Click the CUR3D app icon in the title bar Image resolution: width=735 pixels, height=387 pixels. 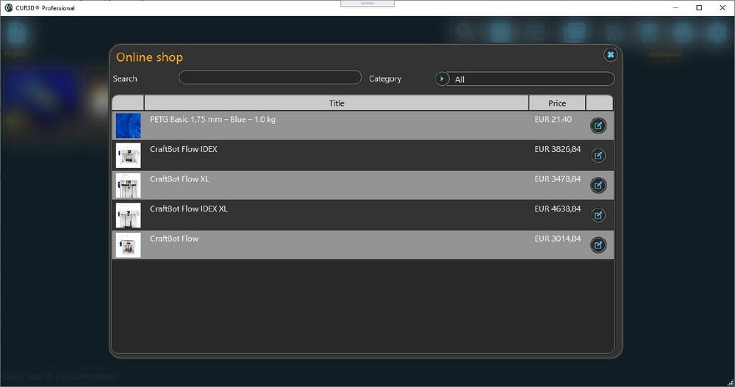pos(8,7)
